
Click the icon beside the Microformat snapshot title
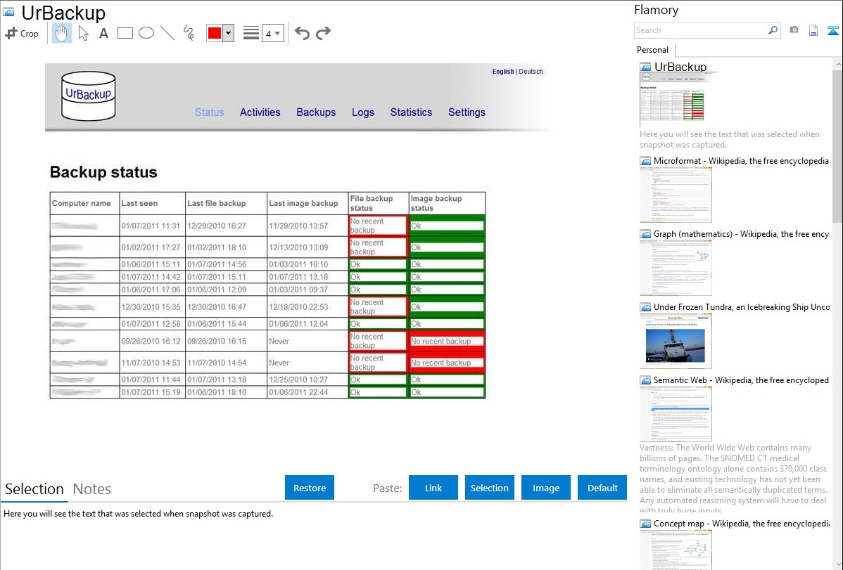click(645, 161)
